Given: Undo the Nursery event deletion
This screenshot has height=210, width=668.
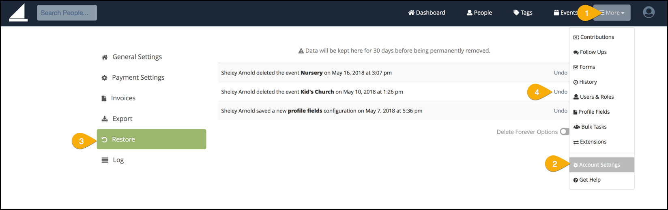Looking at the screenshot, I should 561,73.
